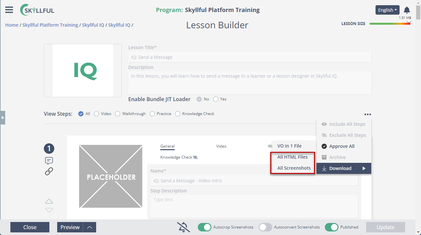The width and height of the screenshot is (421, 235).
Task: Switch to the Video tab
Action: [221, 146]
